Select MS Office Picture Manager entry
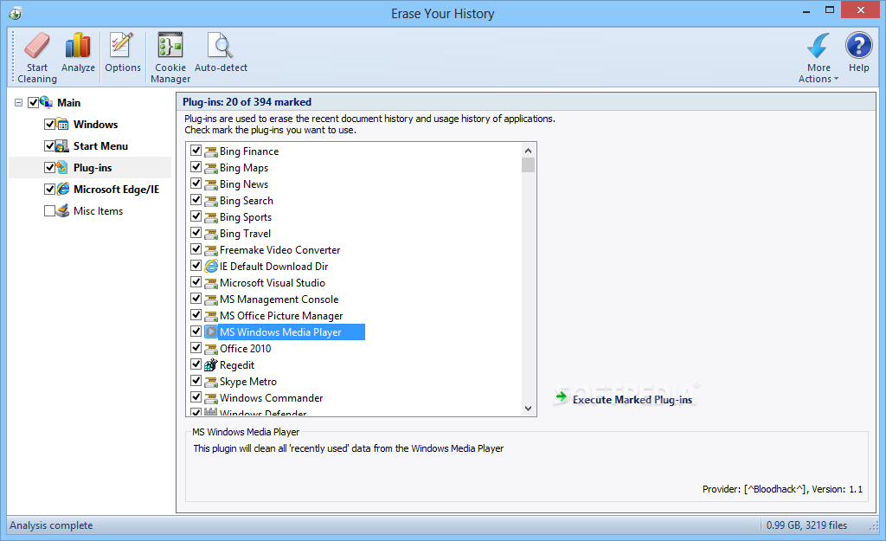 (281, 315)
